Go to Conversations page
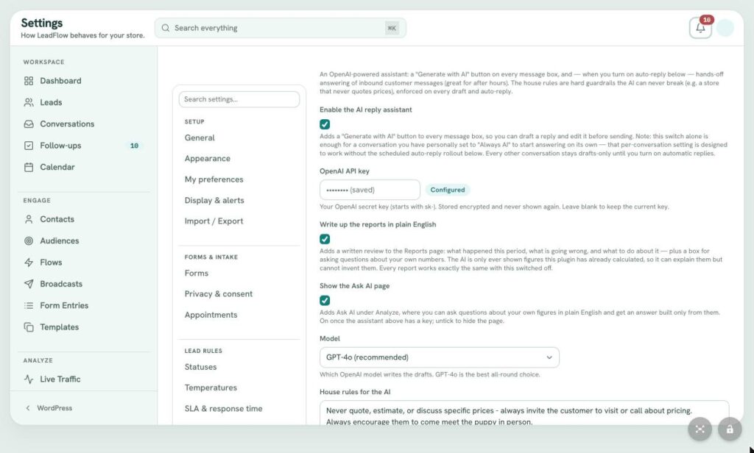The image size is (754, 453). 67,124
